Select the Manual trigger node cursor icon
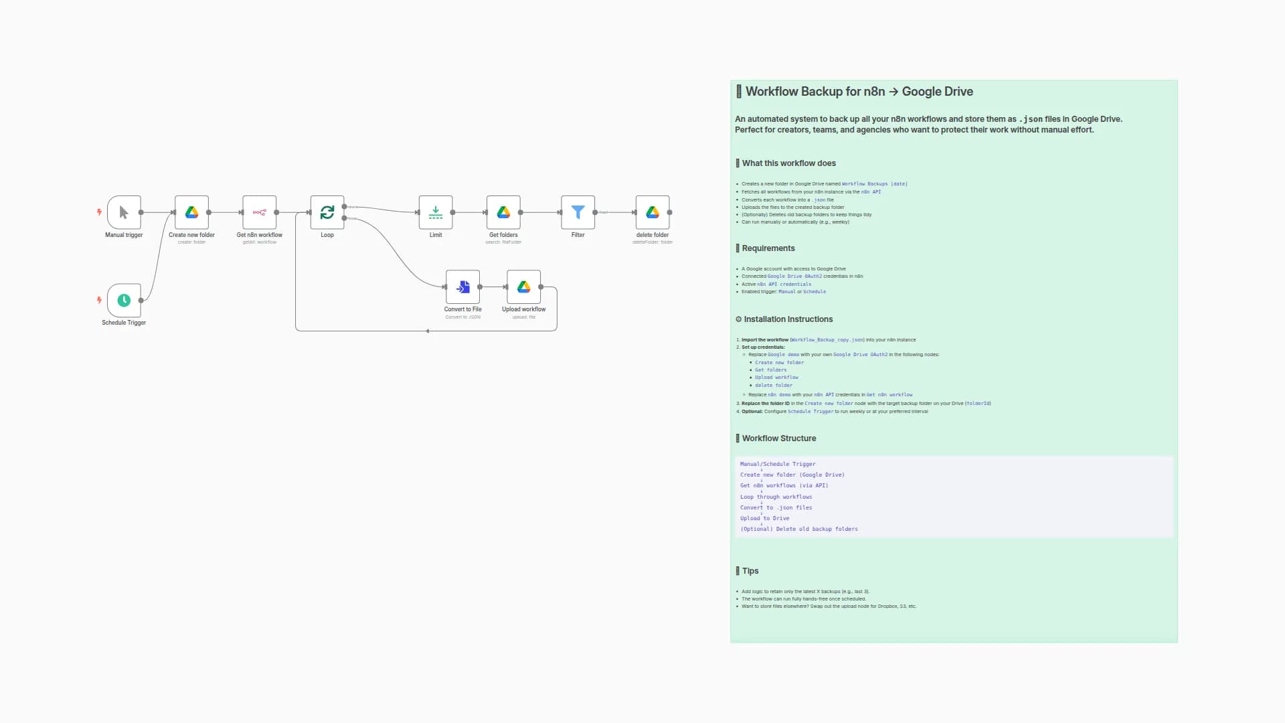1285x723 pixels. pyautogui.click(x=124, y=212)
